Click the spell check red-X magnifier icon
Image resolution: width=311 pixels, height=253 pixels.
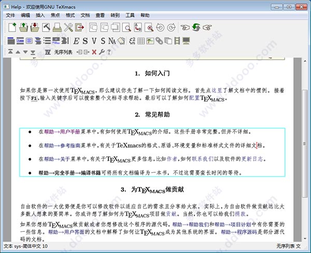[149, 27]
